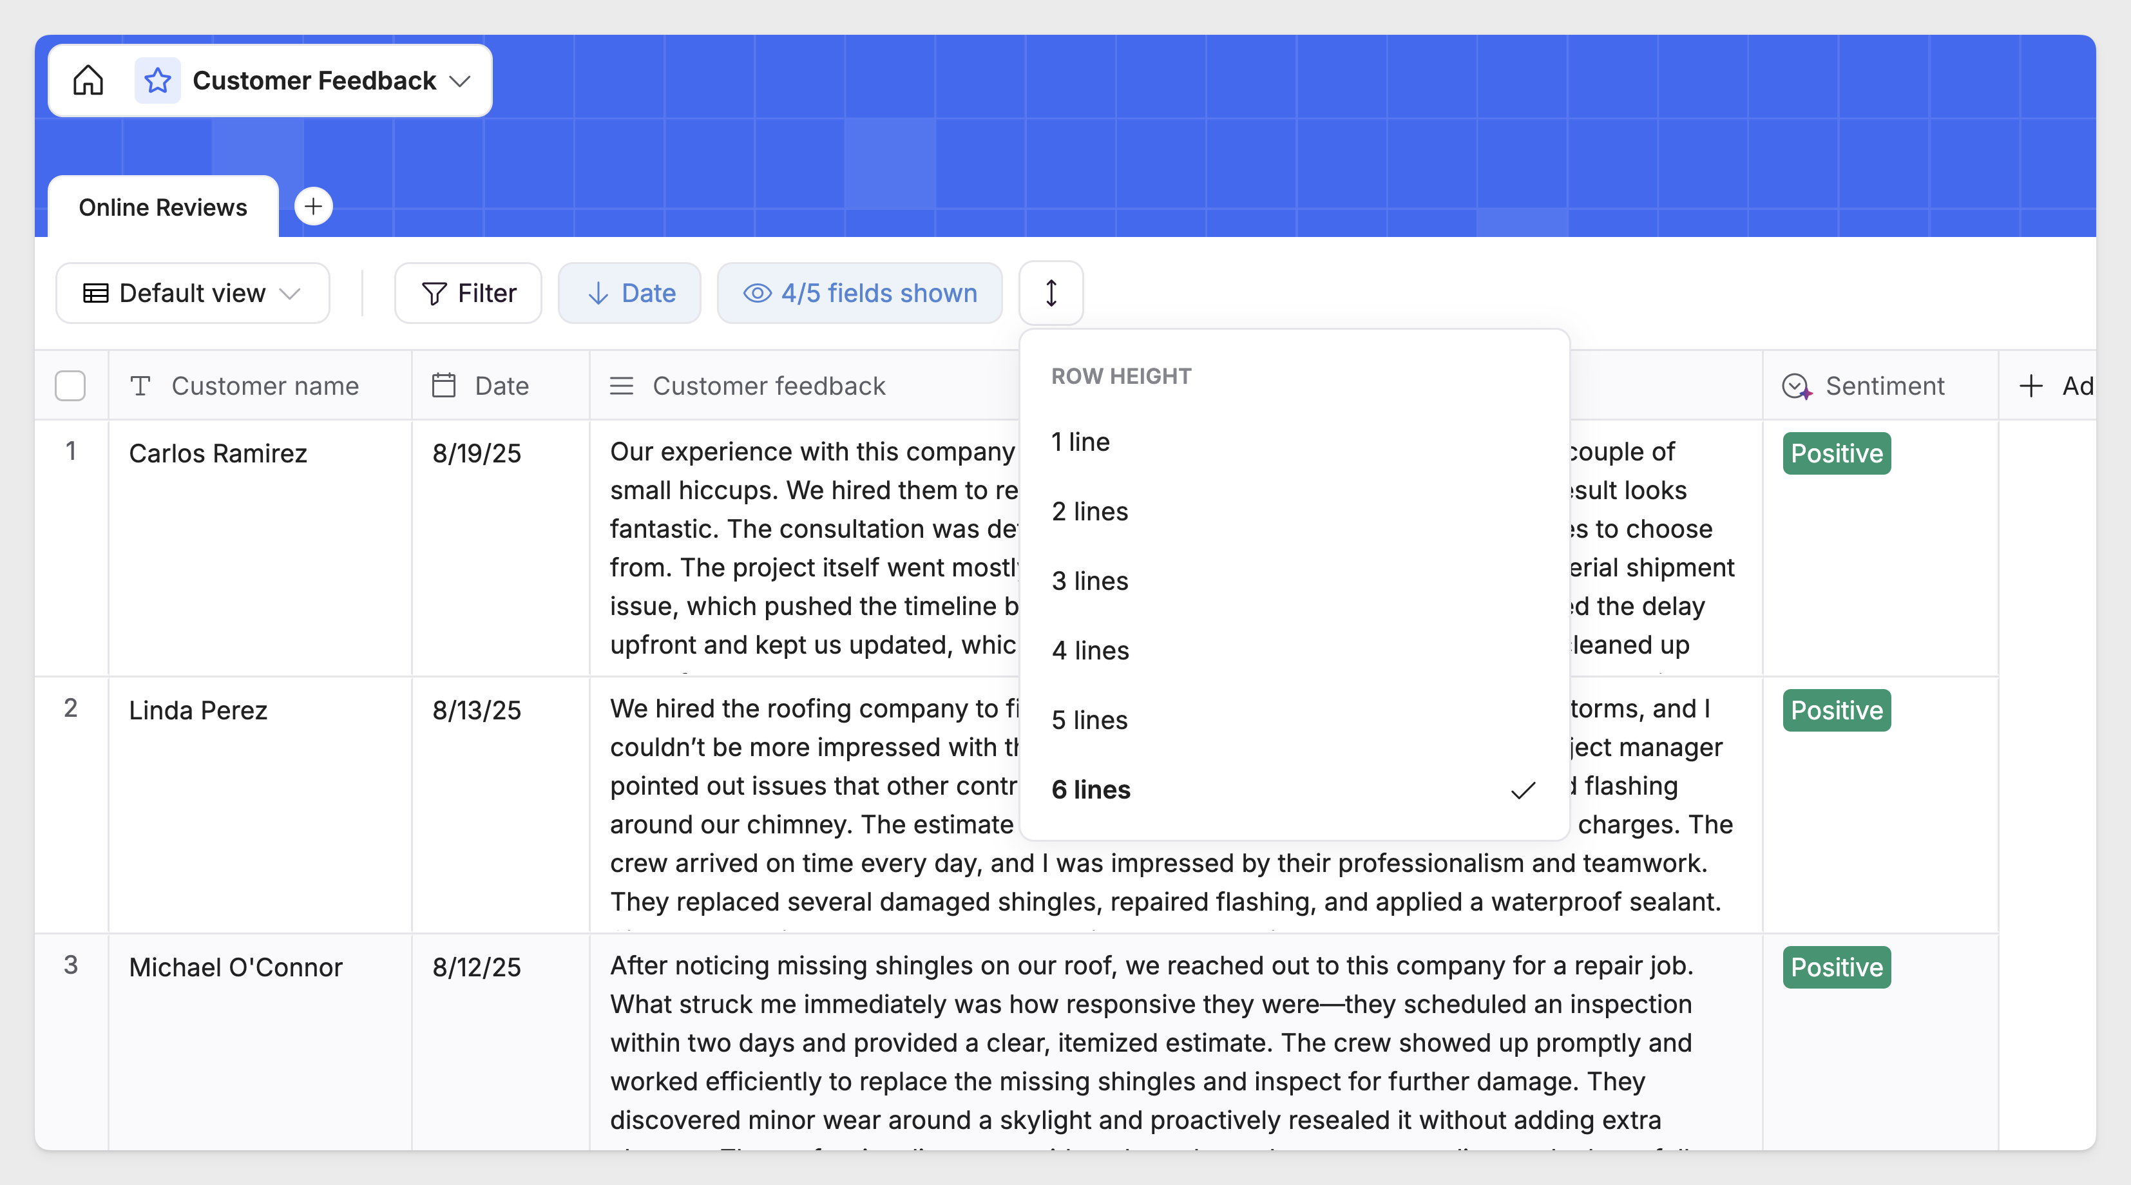Screen dimensions: 2131x1185
Task: Click the Customer feedback column header
Action: [805, 385]
